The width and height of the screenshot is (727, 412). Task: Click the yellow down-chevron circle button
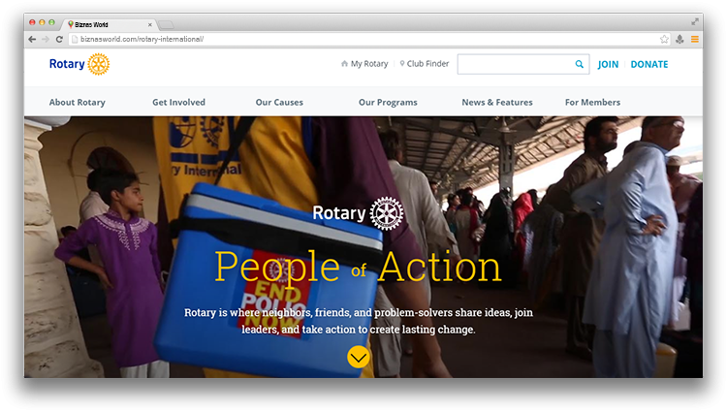[359, 357]
